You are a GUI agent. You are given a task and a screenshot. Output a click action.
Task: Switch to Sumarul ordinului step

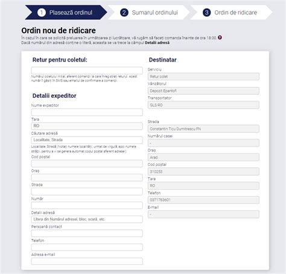[149, 13]
